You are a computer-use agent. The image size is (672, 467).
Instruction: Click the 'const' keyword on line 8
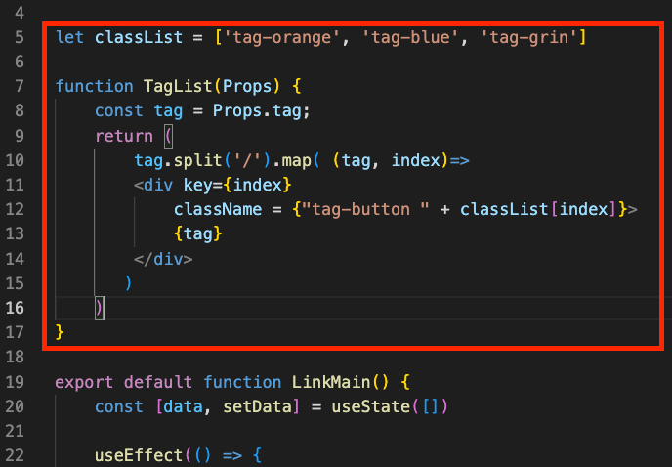click(x=119, y=110)
